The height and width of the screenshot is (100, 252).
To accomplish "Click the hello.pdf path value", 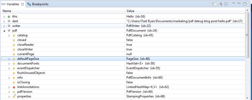I will (x=184, y=21).
